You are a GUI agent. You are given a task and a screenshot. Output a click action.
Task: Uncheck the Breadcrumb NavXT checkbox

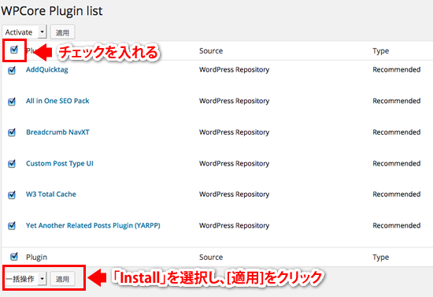pyautogui.click(x=12, y=132)
